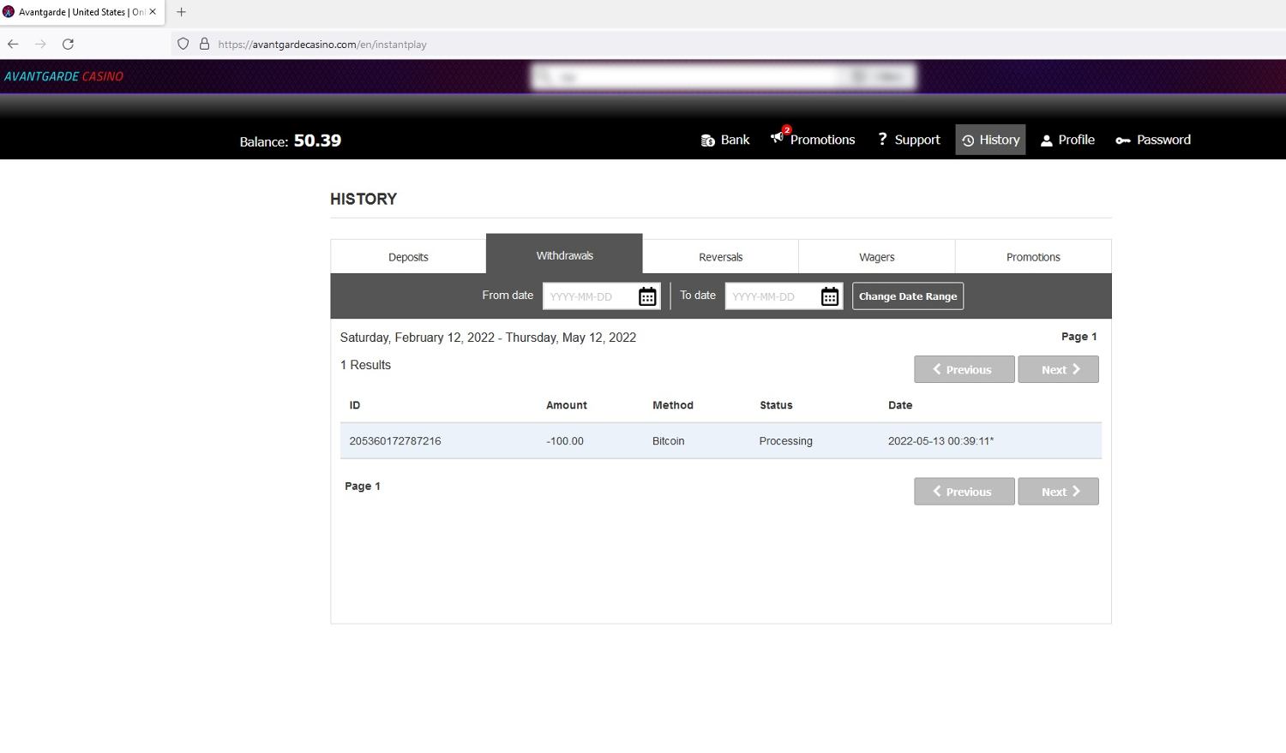Click the upper Next page button
The height and width of the screenshot is (753, 1286).
click(1058, 369)
